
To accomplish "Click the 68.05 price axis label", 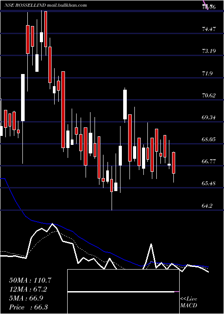I will 209,140.
